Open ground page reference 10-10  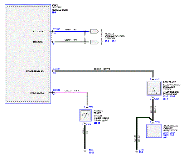point(91,152)
